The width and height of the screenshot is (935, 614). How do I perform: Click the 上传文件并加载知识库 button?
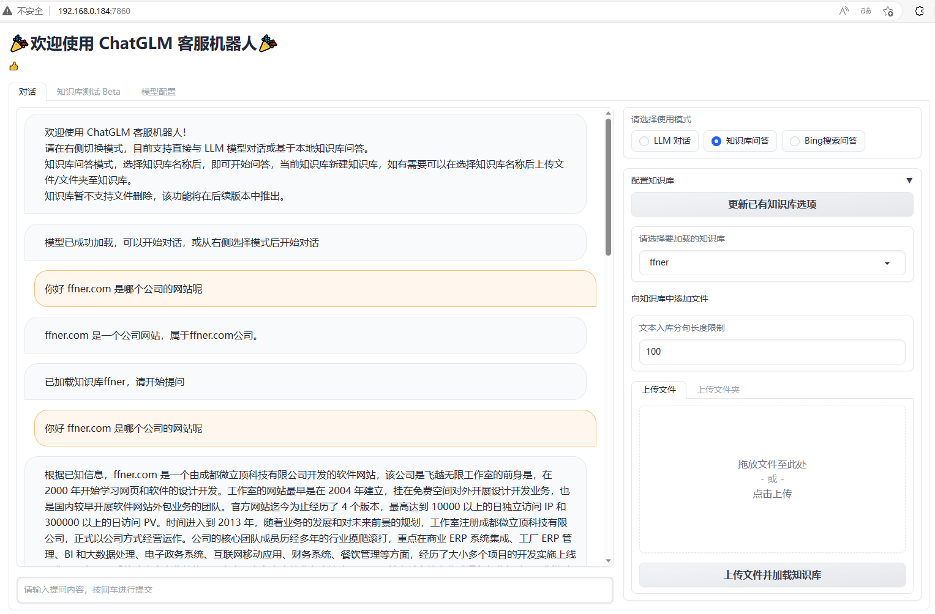click(x=772, y=575)
